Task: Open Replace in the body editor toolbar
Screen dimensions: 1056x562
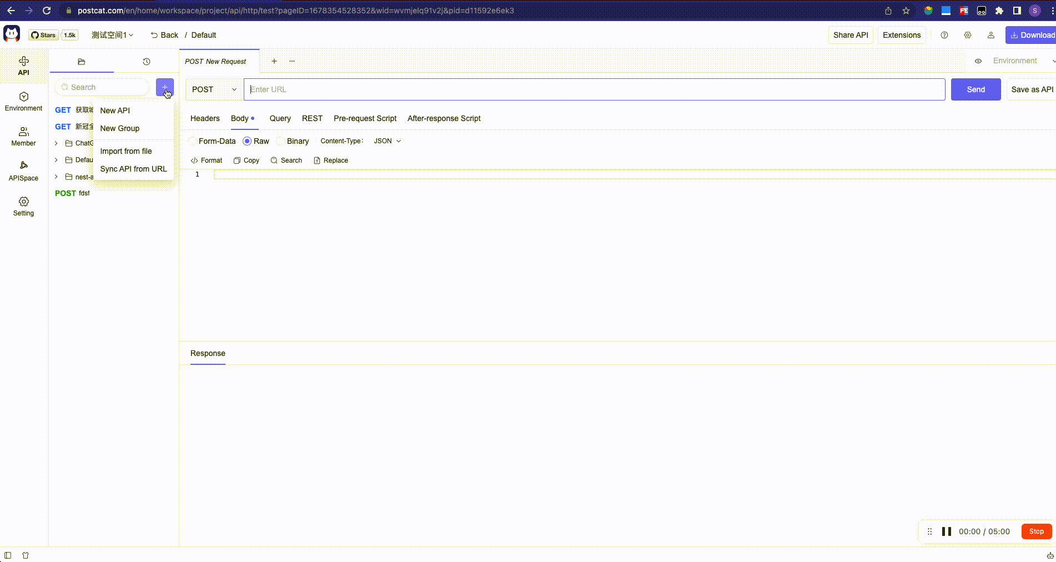Action: coord(331,160)
